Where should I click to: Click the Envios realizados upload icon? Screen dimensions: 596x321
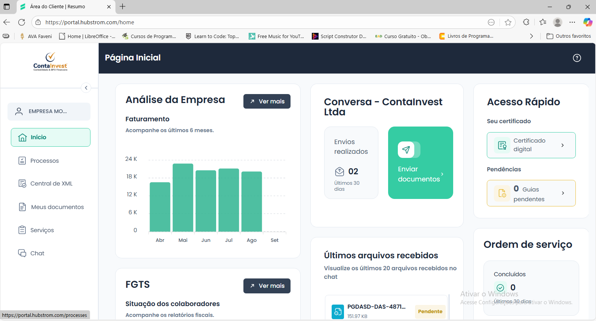(x=340, y=172)
